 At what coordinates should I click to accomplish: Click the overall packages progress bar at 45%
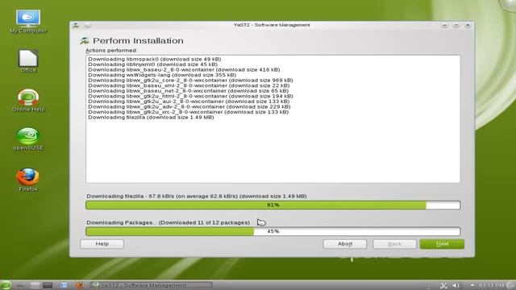click(x=273, y=231)
